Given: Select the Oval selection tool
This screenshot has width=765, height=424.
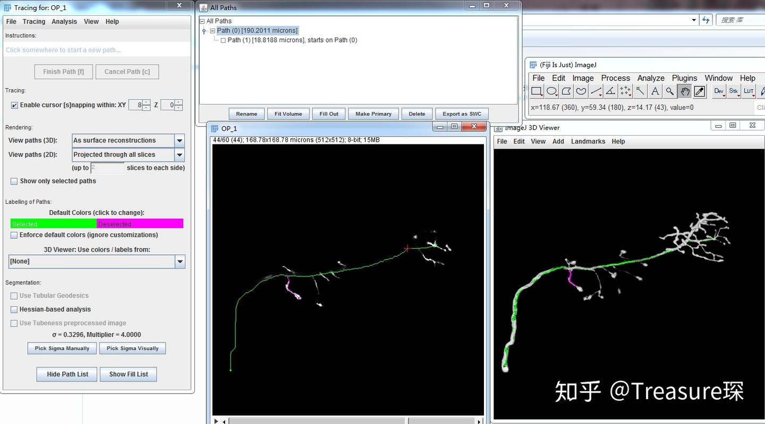Looking at the screenshot, I should click(x=552, y=91).
